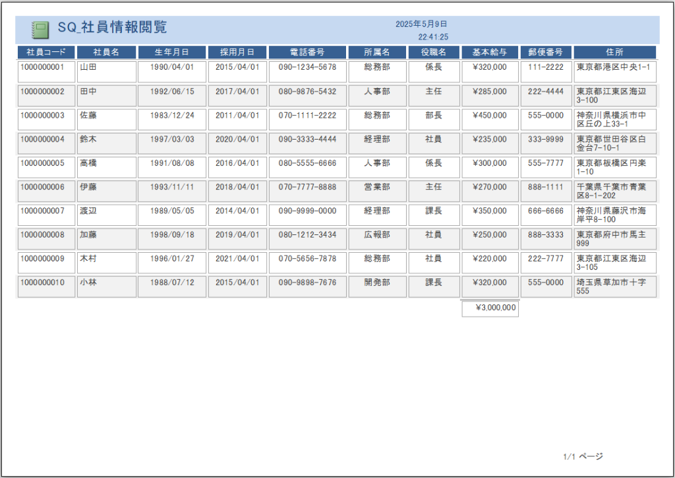The image size is (675, 478).
Task: Click the 基本給与 column header
Action: [x=490, y=52]
